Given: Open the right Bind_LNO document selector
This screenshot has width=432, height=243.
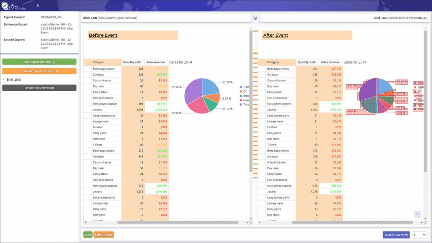Looking at the screenshot, I should click(345, 18).
